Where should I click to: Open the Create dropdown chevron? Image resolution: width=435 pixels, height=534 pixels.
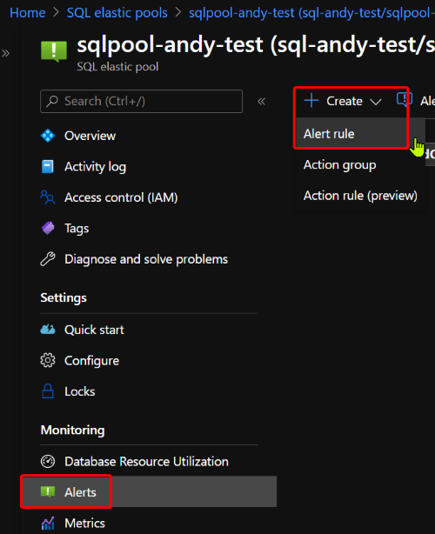(375, 102)
